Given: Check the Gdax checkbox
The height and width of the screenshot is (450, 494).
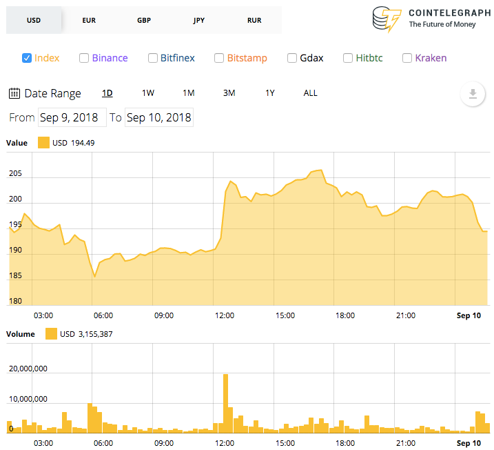Looking at the screenshot, I should [x=292, y=58].
